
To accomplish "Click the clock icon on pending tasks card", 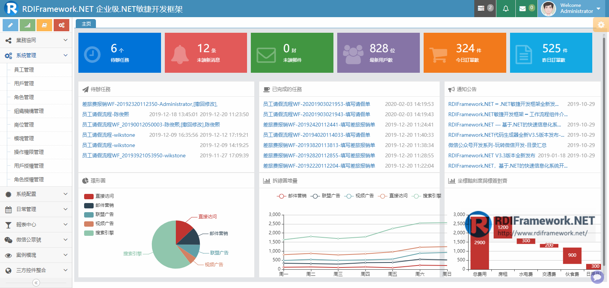I will (x=92, y=54).
